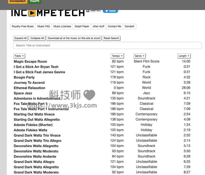Select Grand Dark Waltz Allegro track
This screenshot has width=205, height=175.
pos(34,162)
